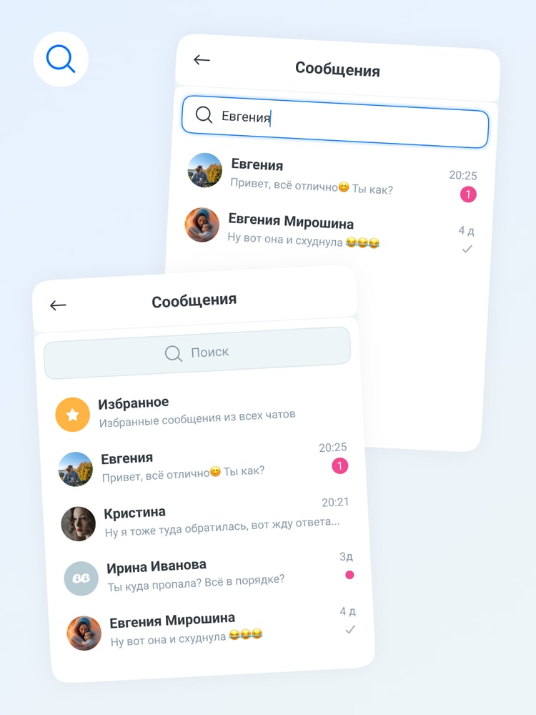Click Евгения Мирошина avatar in search results
The image size is (536, 715).
tap(202, 225)
